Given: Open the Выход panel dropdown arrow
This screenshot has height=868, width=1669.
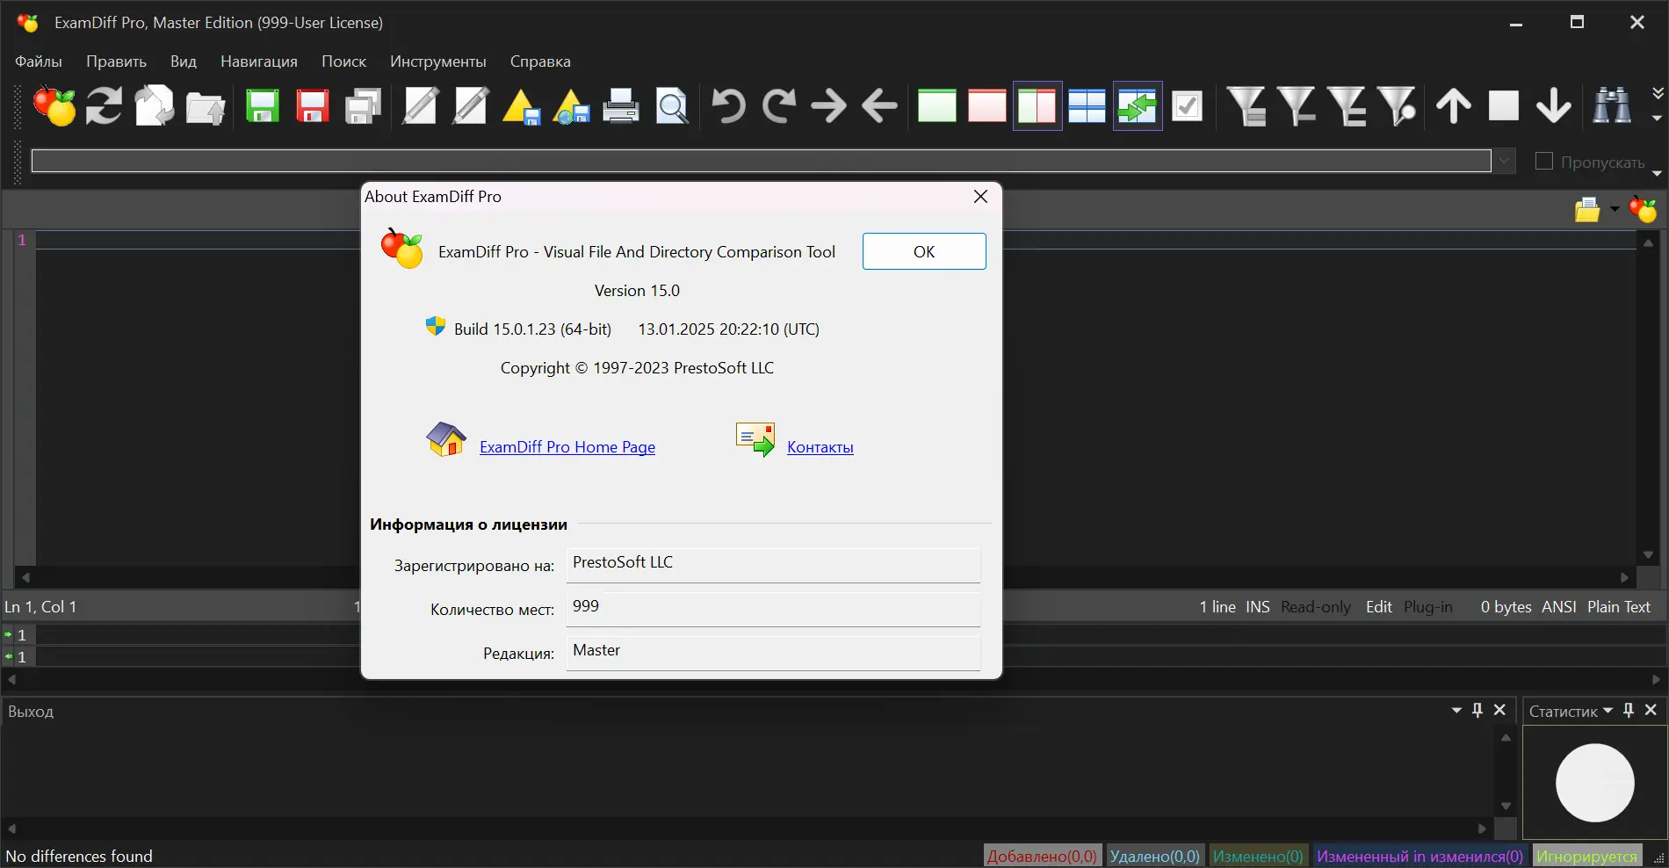Looking at the screenshot, I should (x=1456, y=711).
